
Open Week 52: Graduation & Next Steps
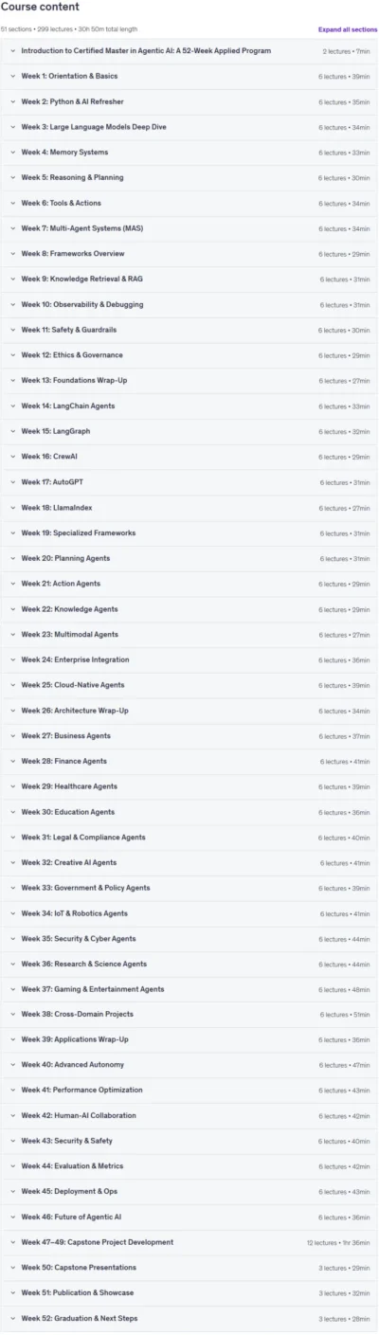click(189, 1319)
